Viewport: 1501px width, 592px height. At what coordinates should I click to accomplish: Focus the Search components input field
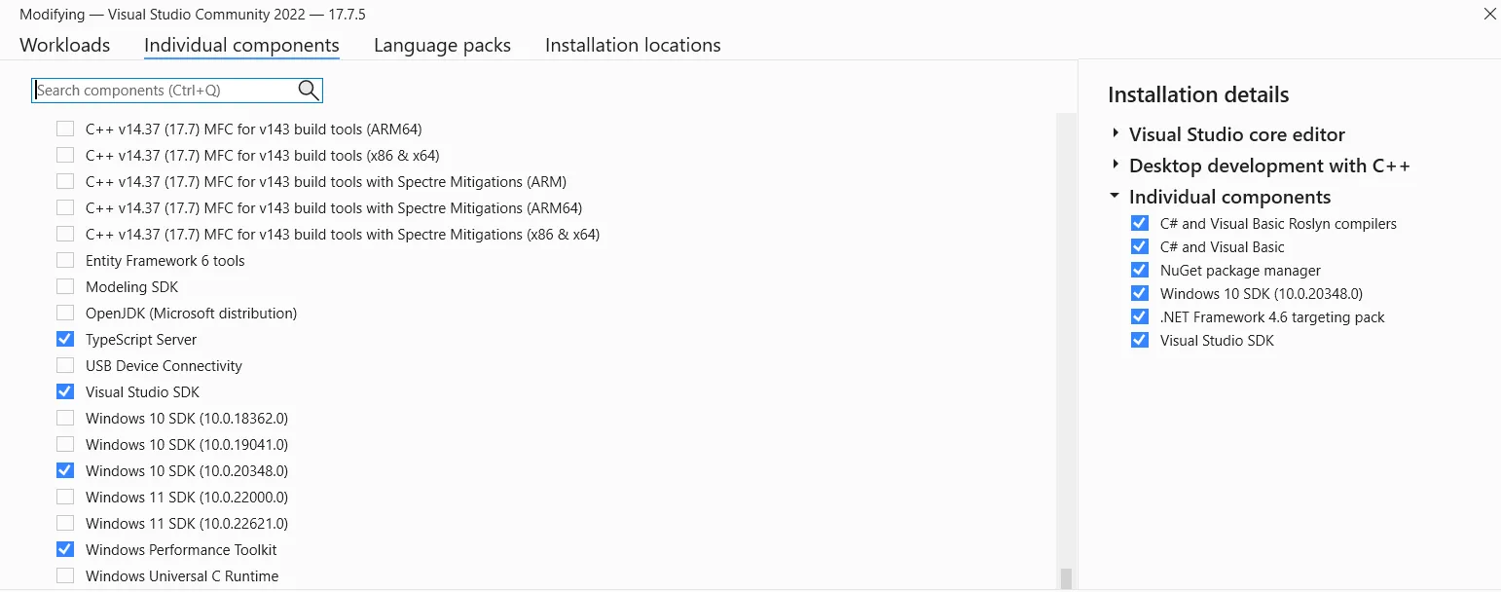pyautogui.click(x=164, y=91)
